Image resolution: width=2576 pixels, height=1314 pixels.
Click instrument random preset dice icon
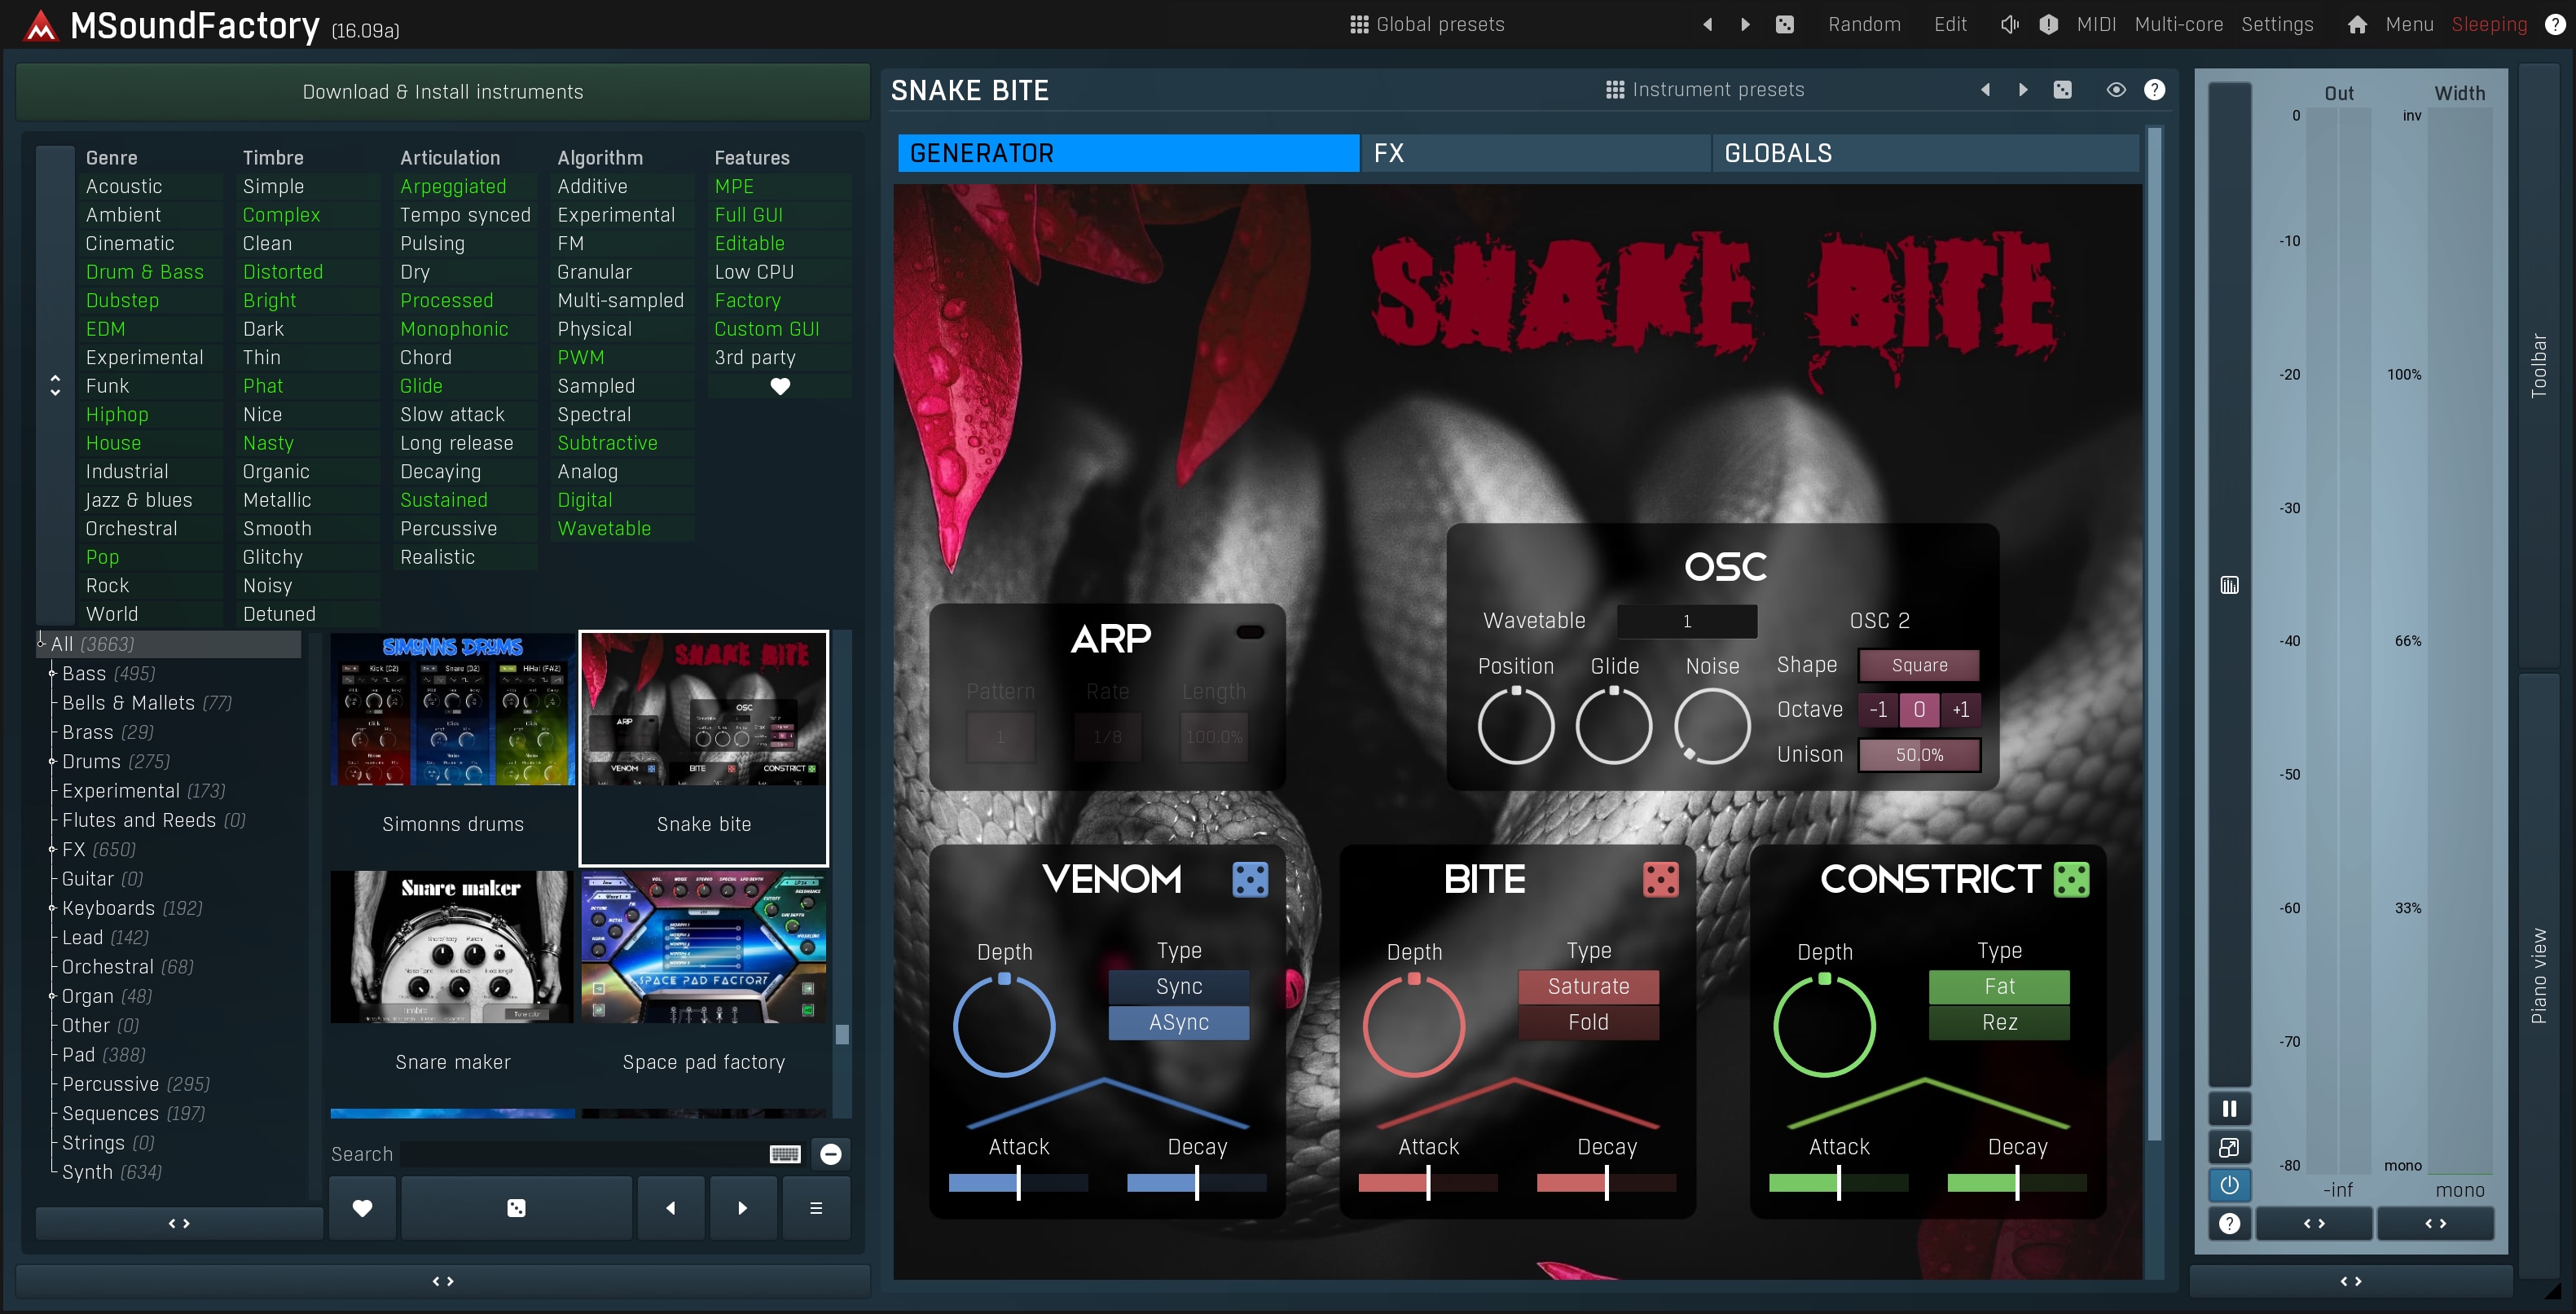click(x=2062, y=90)
